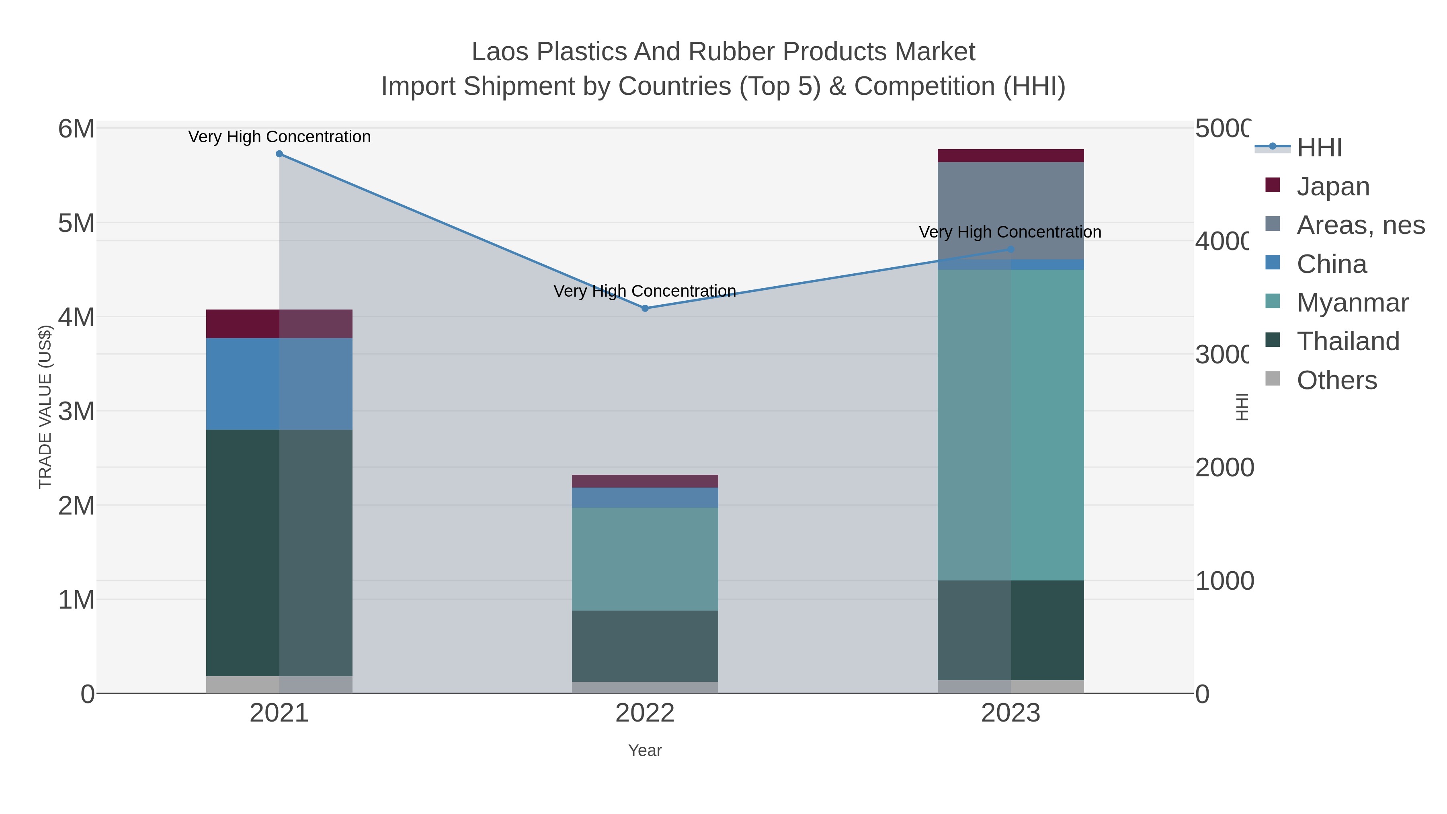Click the 2022 China bar segment
This screenshot has height=814, width=1447.
click(x=645, y=498)
